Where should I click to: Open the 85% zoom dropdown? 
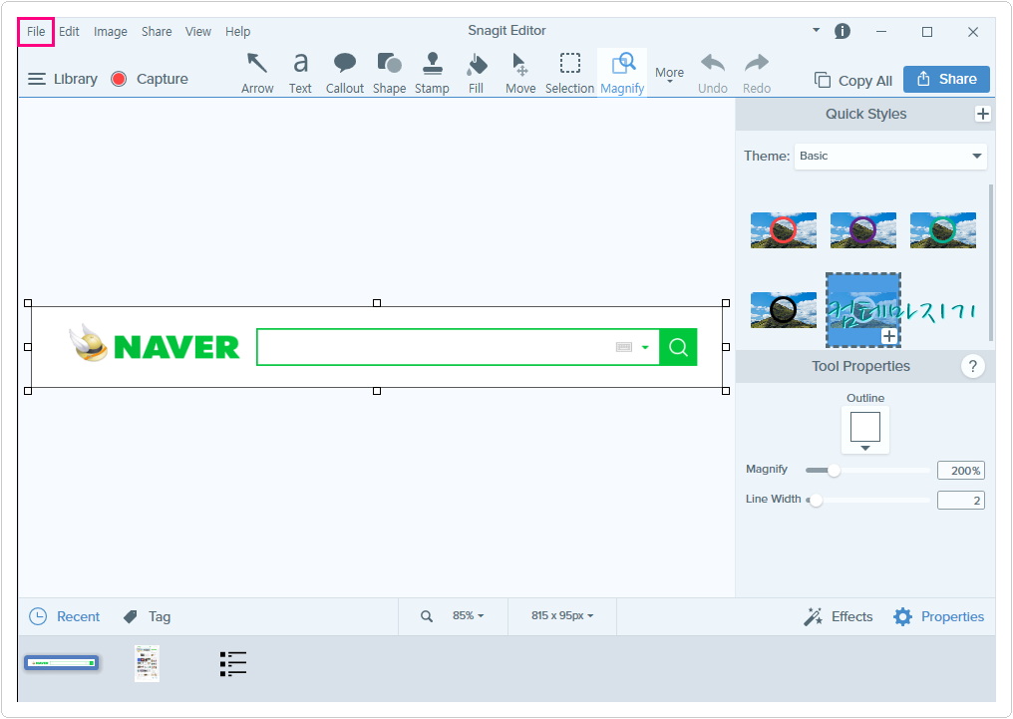[x=469, y=615]
